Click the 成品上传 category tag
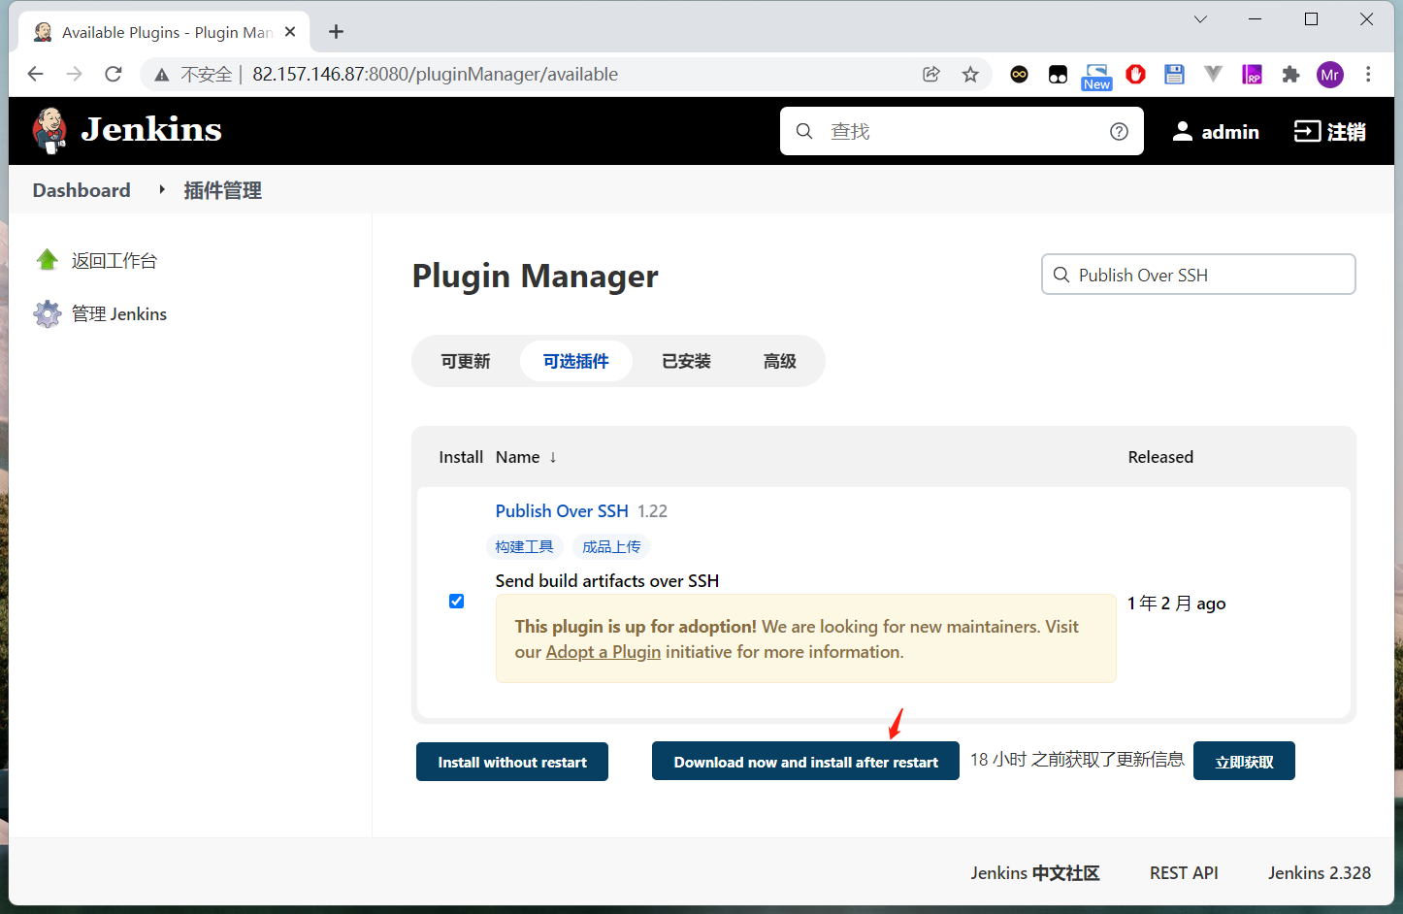 [611, 547]
